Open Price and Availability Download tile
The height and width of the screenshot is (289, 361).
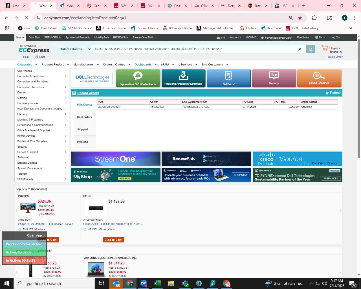183,78
